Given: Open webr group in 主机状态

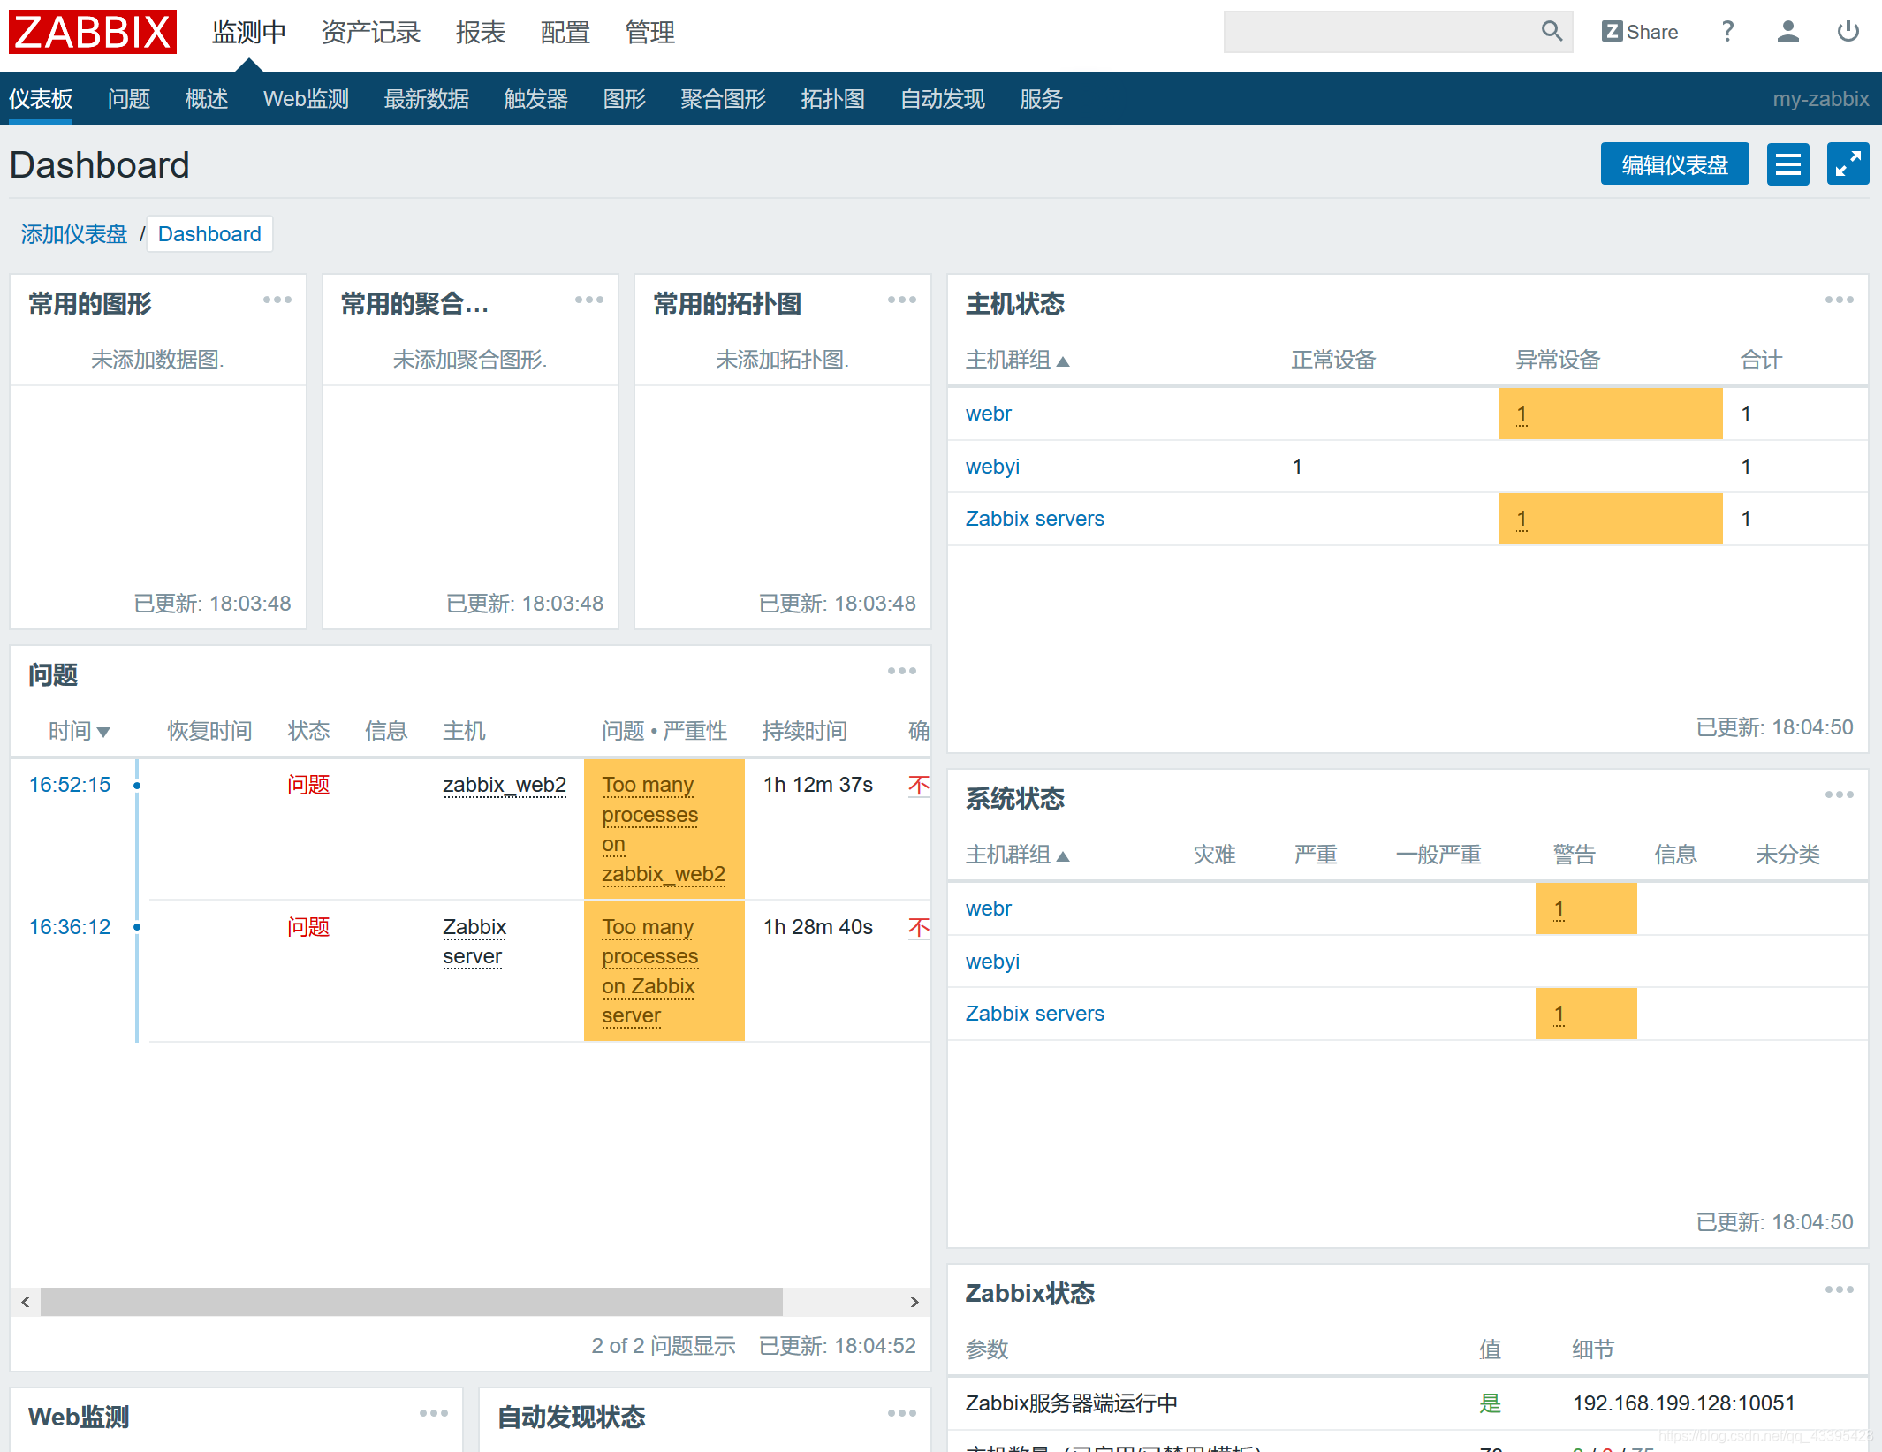Looking at the screenshot, I should tap(989, 414).
